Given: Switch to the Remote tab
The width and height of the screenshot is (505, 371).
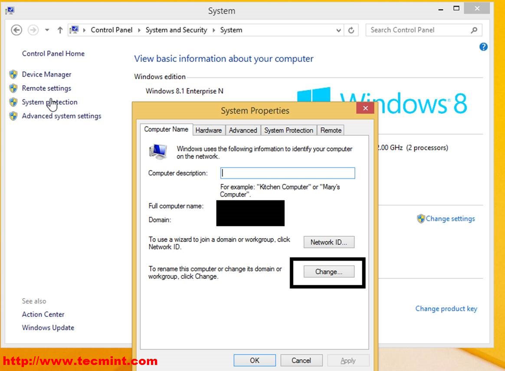Looking at the screenshot, I should [331, 130].
